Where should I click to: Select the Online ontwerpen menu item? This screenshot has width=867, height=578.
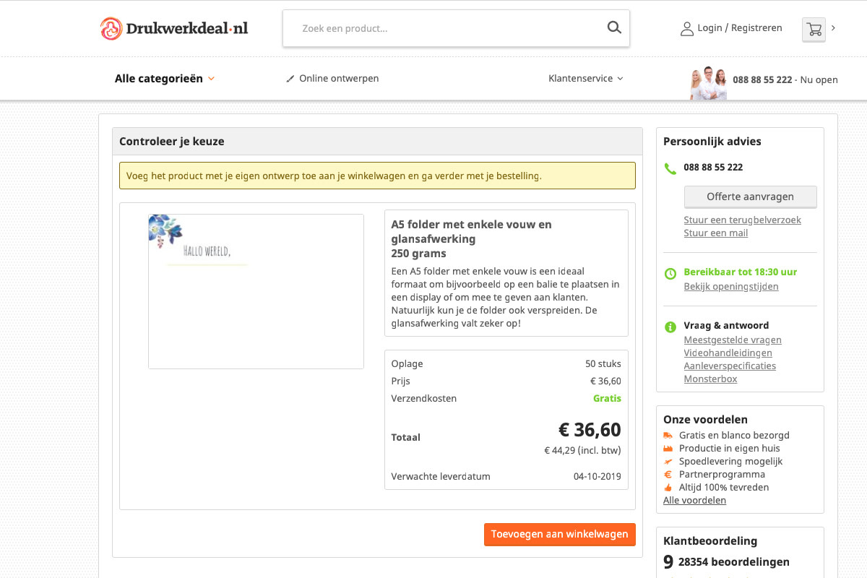[339, 78]
